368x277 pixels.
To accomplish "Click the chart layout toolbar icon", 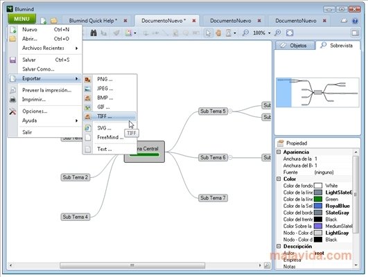I will coord(128,33).
